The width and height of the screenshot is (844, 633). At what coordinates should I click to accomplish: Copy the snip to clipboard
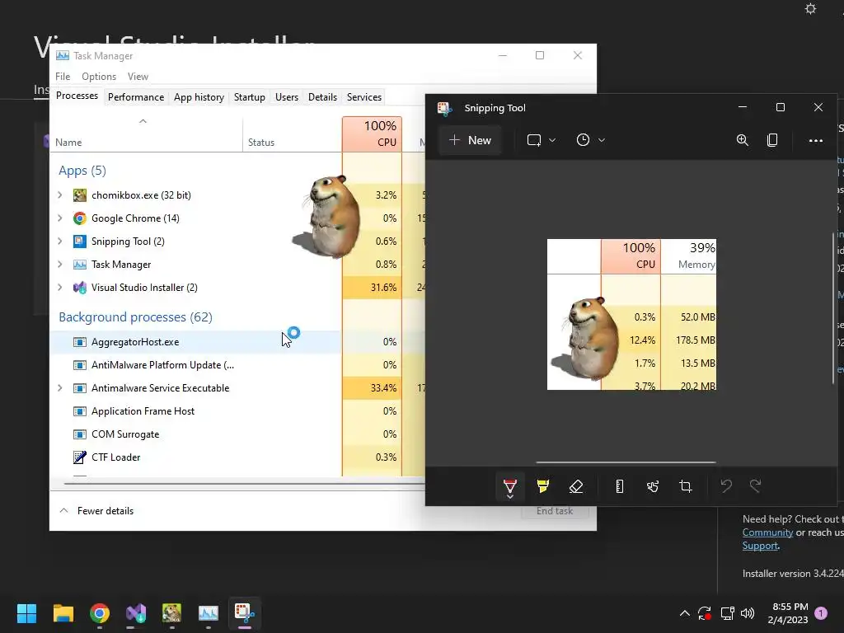tap(771, 140)
